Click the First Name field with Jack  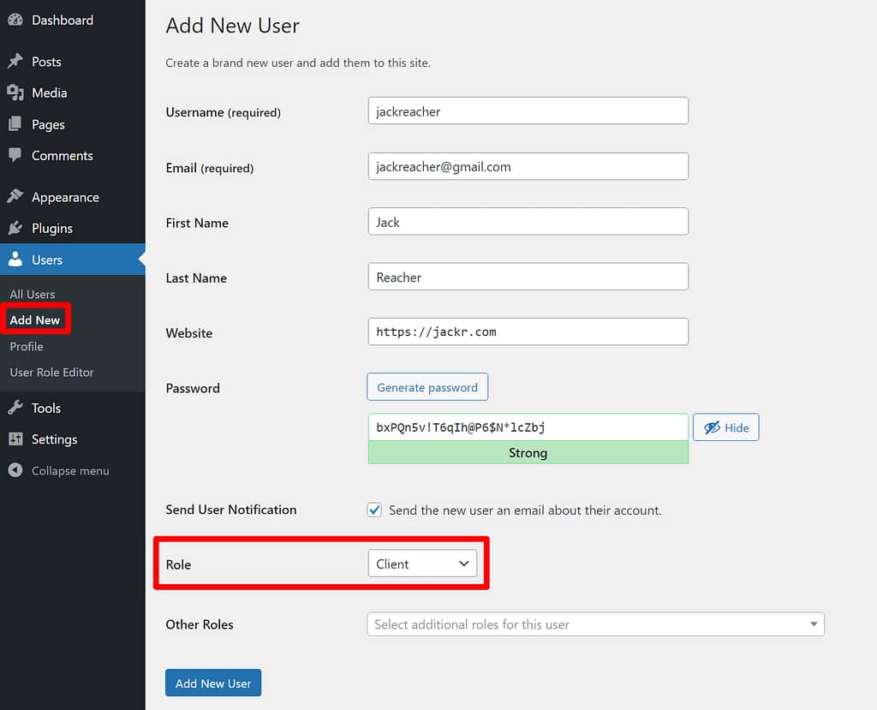pyautogui.click(x=528, y=222)
